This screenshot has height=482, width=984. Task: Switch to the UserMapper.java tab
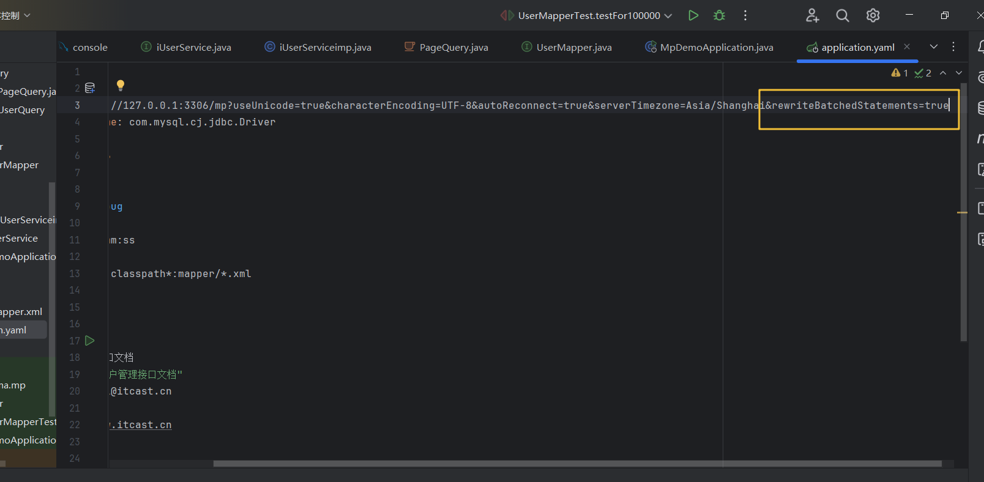click(573, 47)
